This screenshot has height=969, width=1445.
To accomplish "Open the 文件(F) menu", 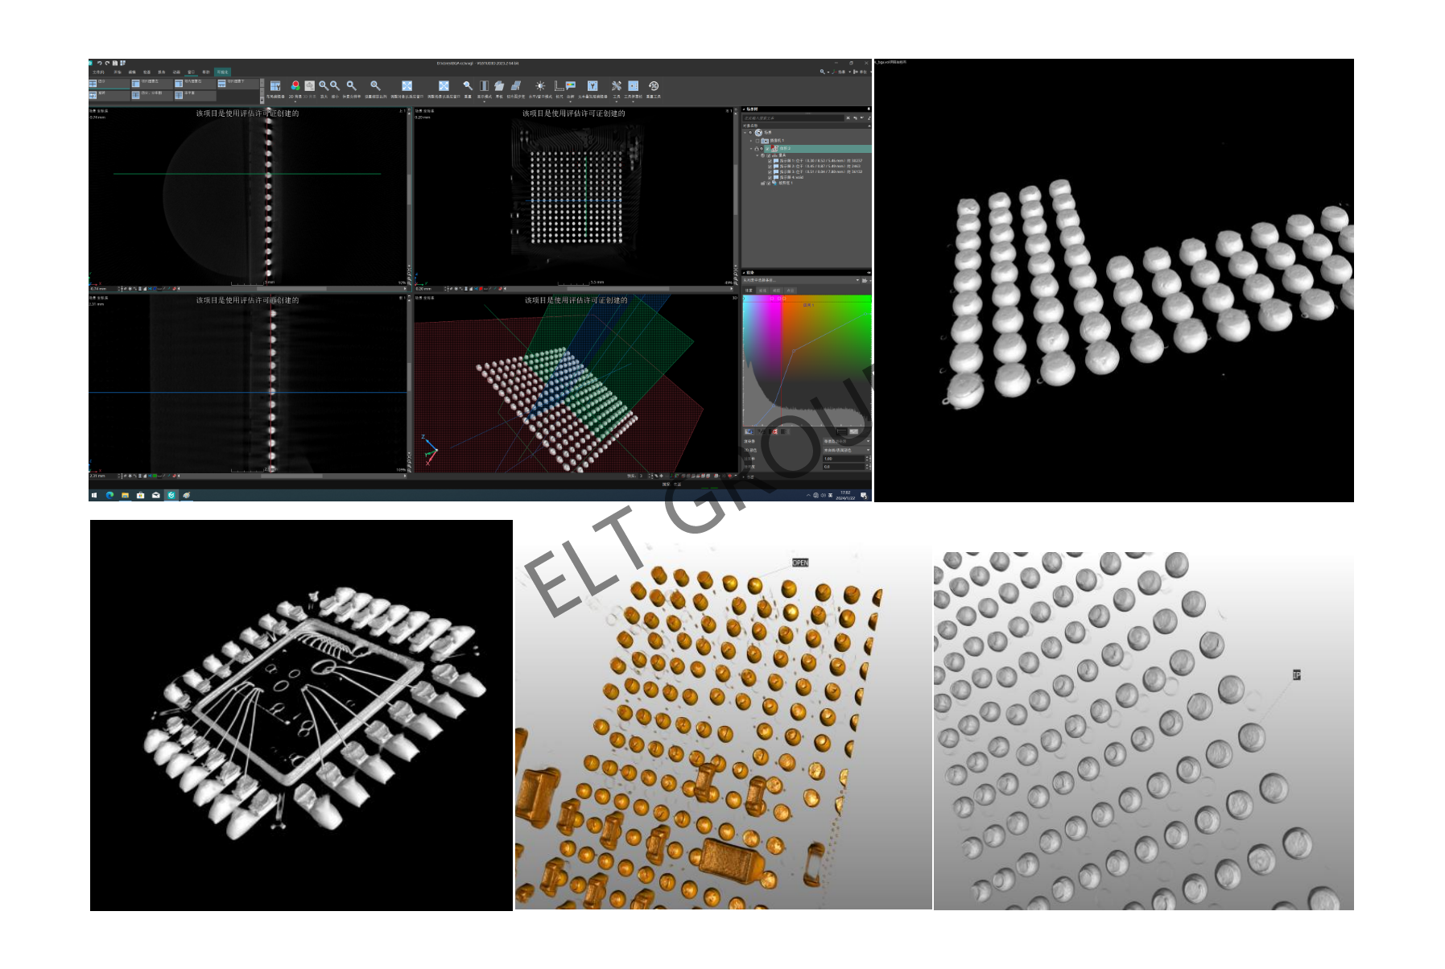I will click(98, 72).
